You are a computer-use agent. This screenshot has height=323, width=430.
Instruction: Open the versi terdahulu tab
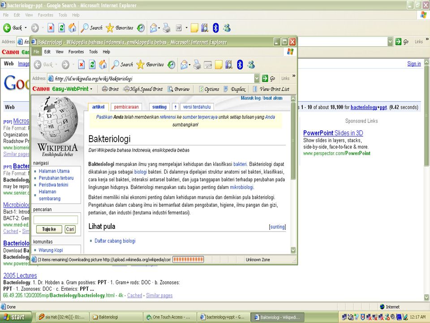(197, 107)
